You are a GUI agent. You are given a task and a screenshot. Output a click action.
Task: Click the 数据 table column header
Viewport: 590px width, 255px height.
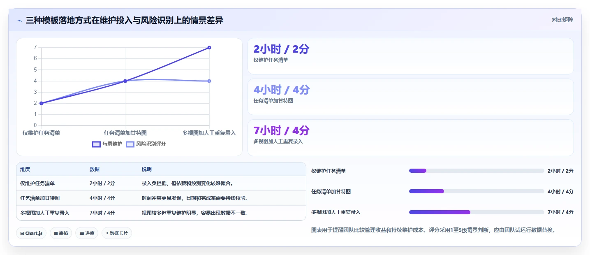pyautogui.click(x=95, y=169)
